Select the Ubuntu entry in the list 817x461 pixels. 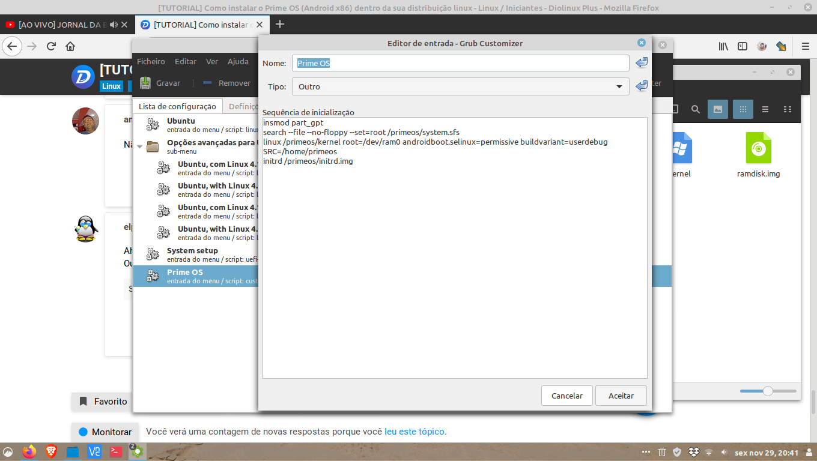point(195,125)
